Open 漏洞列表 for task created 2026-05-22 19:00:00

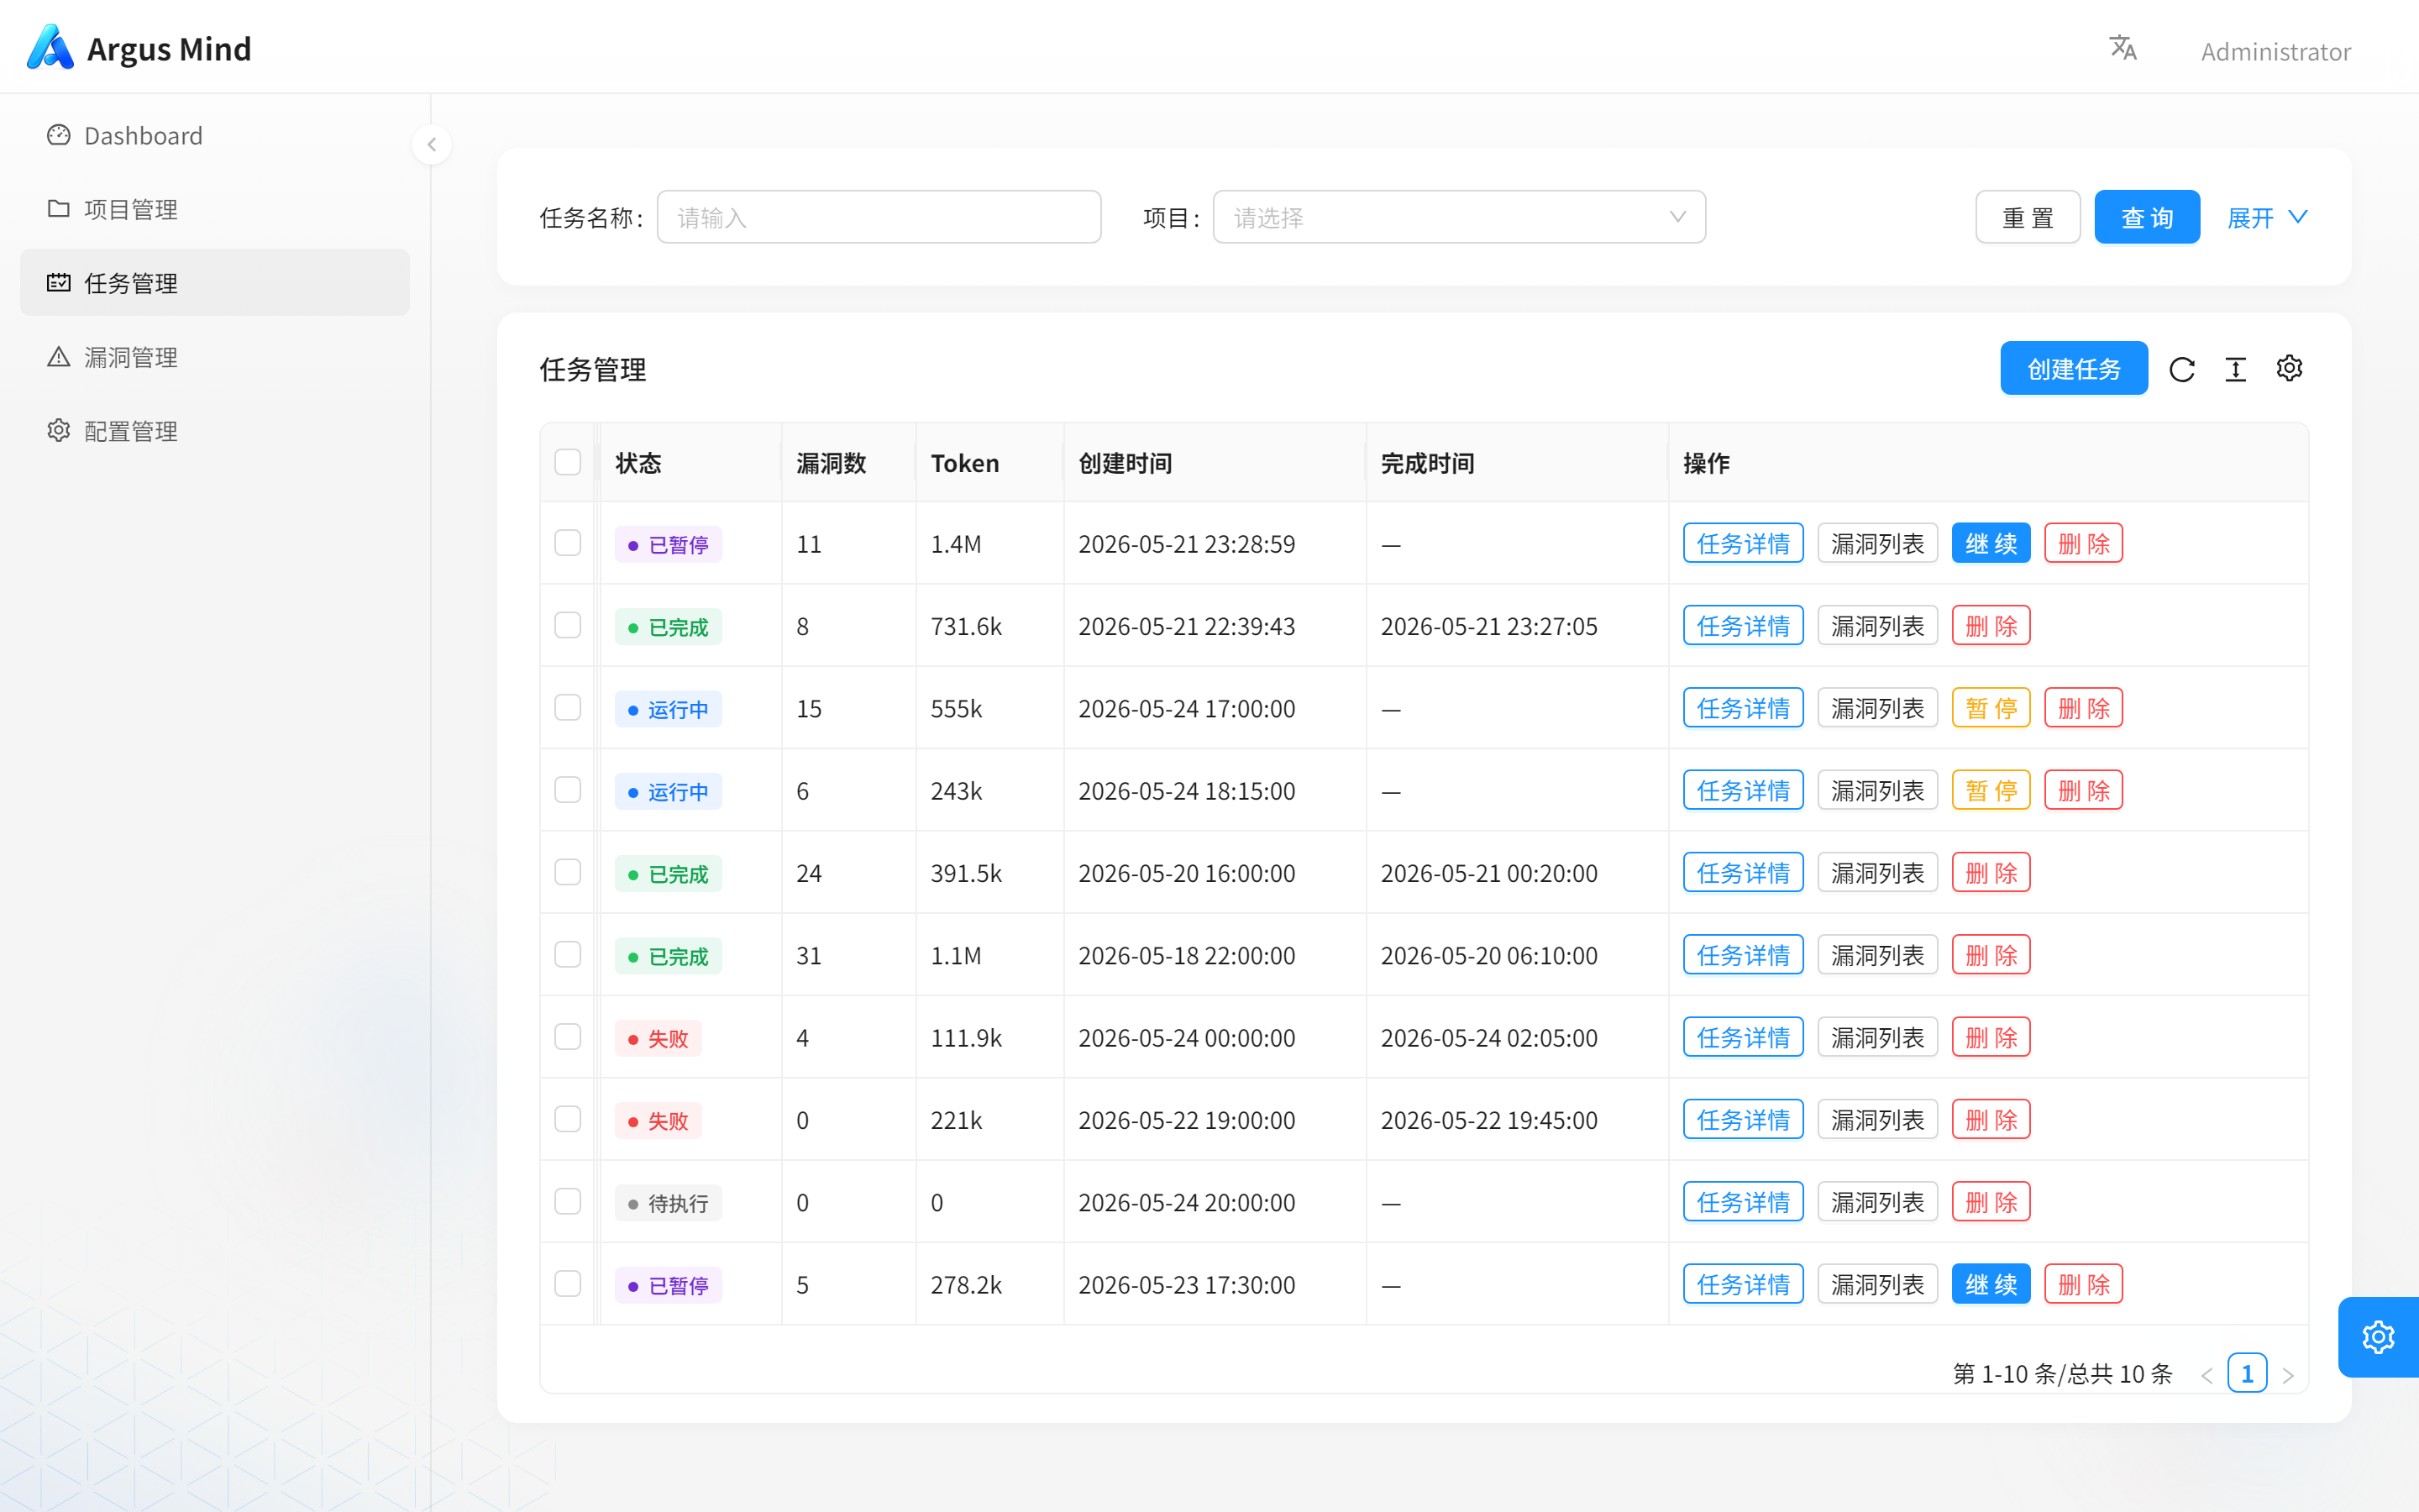[1877, 1119]
